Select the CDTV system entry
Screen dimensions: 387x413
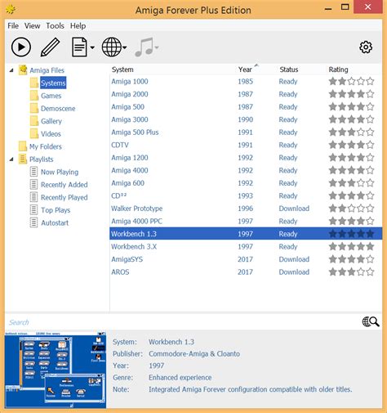coord(120,145)
